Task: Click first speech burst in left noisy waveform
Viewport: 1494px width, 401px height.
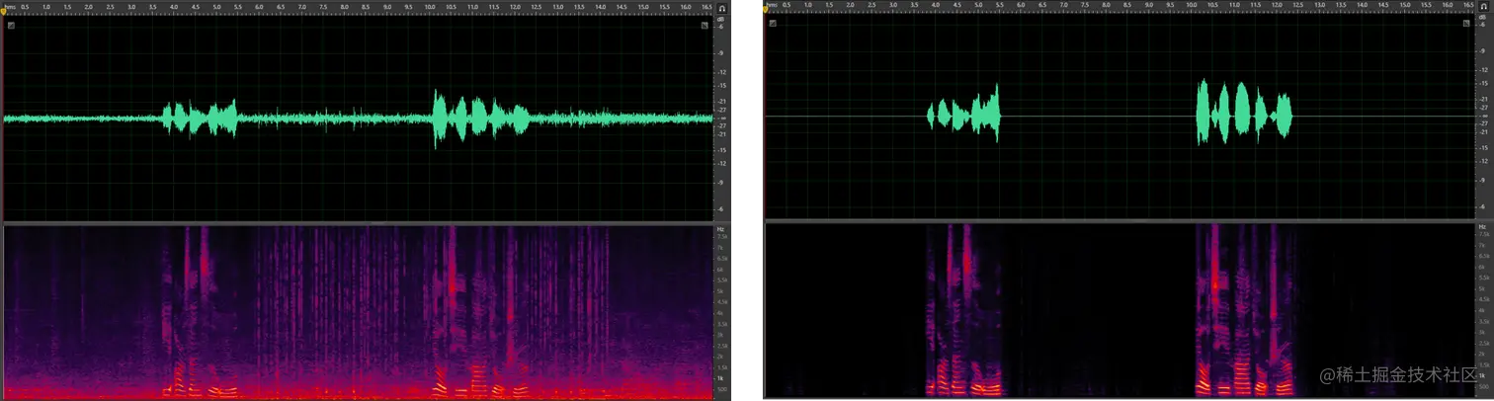Action: coord(201,119)
